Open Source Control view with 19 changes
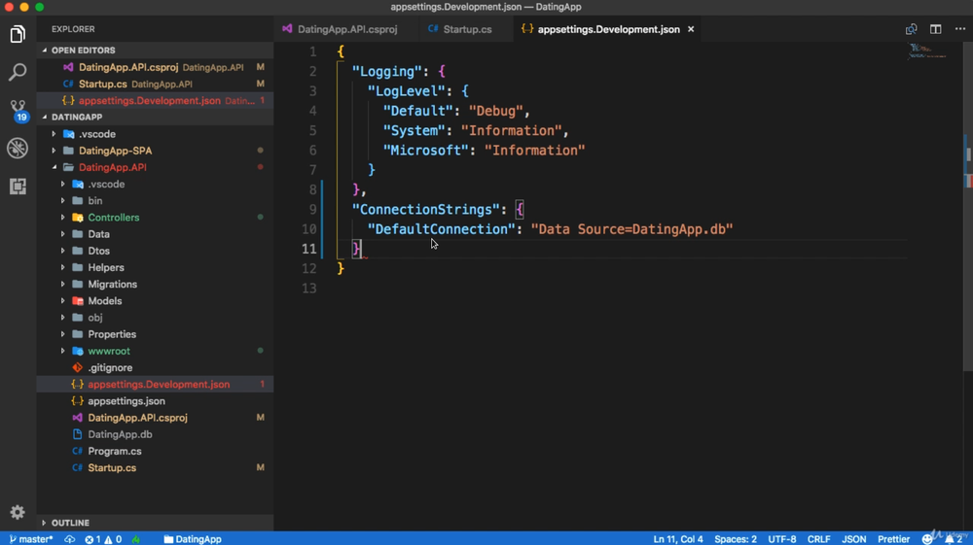This screenshot has width=973, height=545. pos(18,110)
